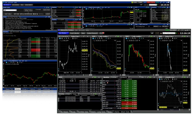Click yellow time marker on 1 Month/Line chart
Viewport: 193px width, 115px height.
coord(163,107)
